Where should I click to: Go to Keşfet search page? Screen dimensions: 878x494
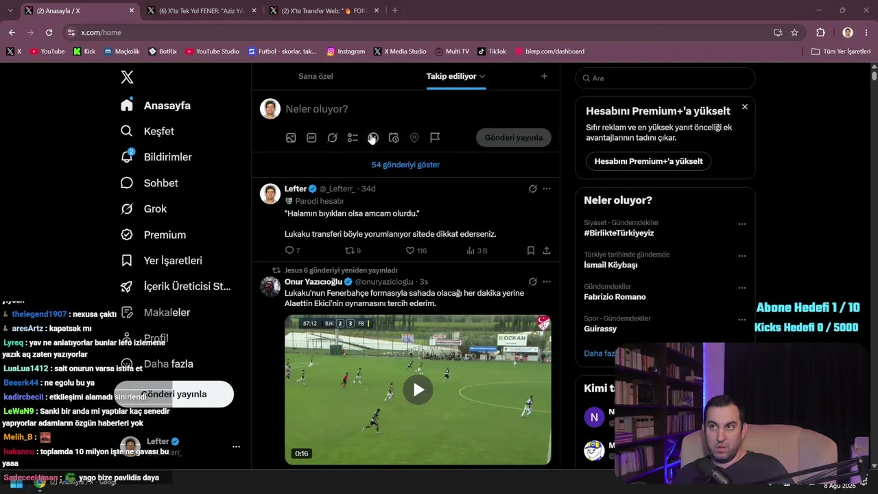(x=147, y=131)
